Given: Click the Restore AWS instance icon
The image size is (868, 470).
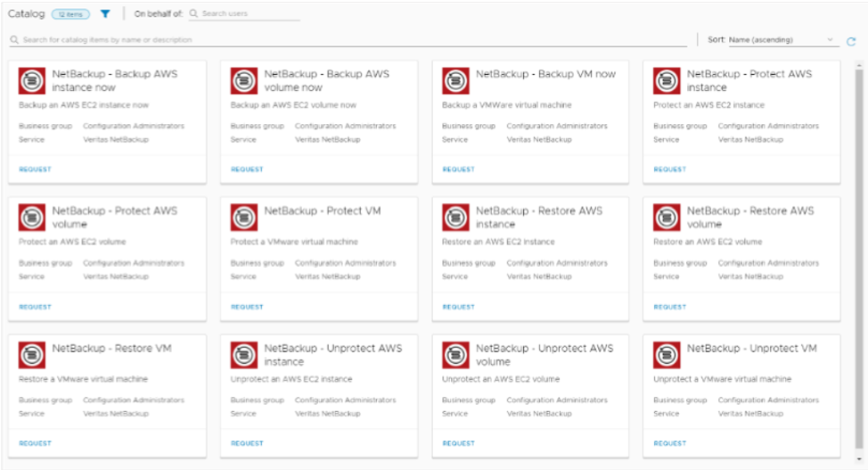Looking at the screenshot, I should coord(455,218).
